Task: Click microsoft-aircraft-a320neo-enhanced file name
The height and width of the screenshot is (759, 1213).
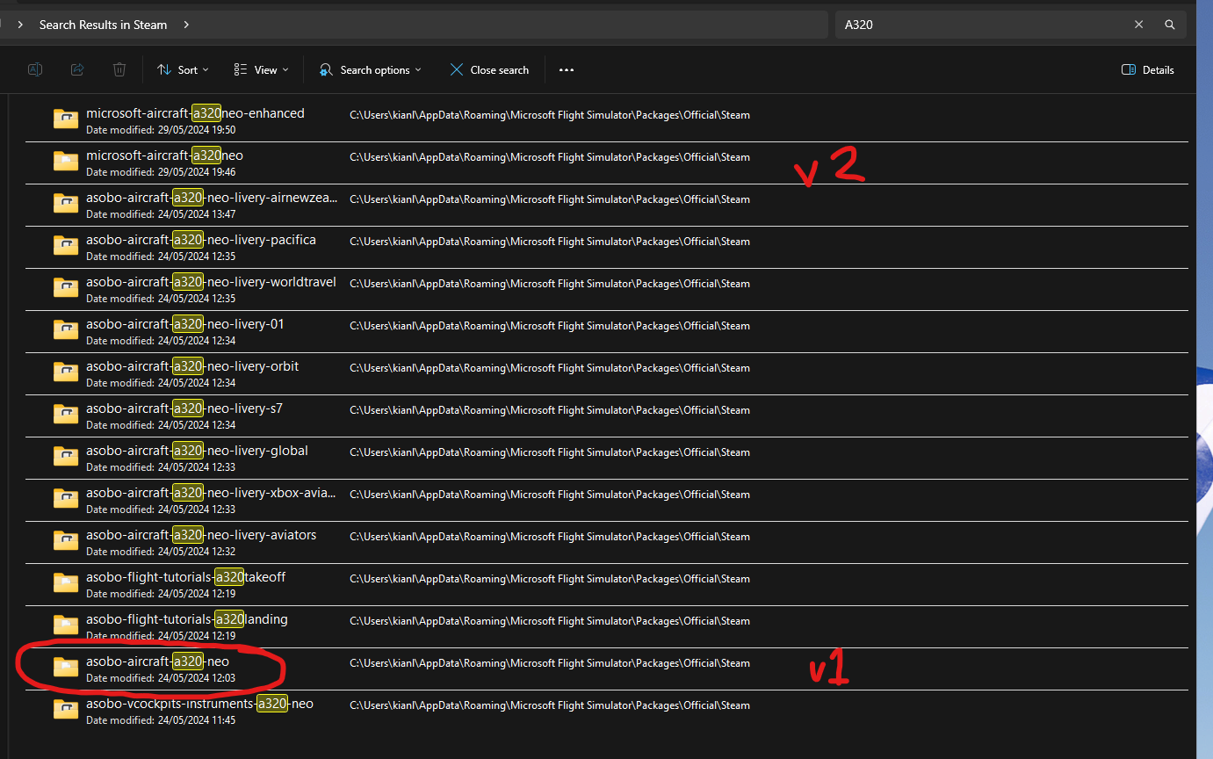Action: (x=195, y=113)
